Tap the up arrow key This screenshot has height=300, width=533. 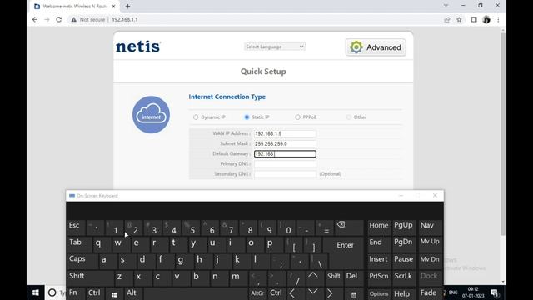(x=313, y=277)
